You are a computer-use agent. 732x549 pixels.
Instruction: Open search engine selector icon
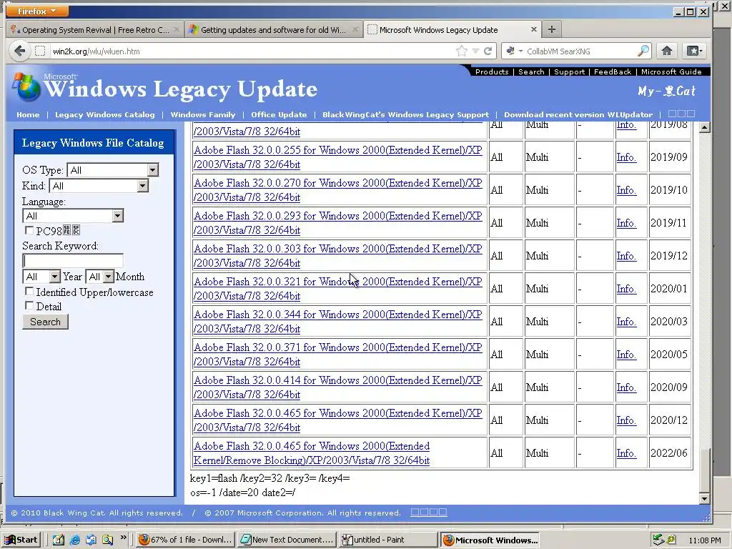click(x=513, y=51)
